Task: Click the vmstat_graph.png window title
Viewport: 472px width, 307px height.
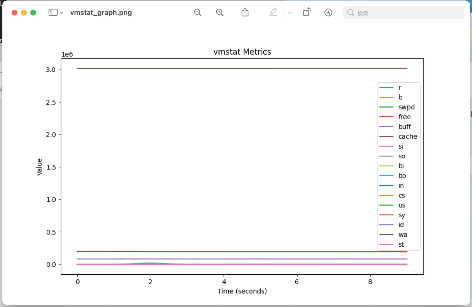Action: tap(101, 12)
